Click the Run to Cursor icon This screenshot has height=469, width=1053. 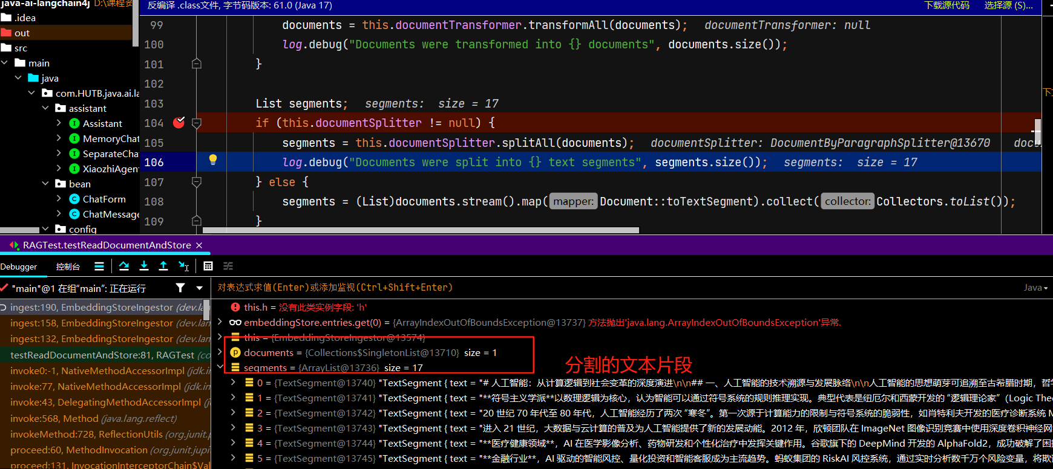click(184, 266)
